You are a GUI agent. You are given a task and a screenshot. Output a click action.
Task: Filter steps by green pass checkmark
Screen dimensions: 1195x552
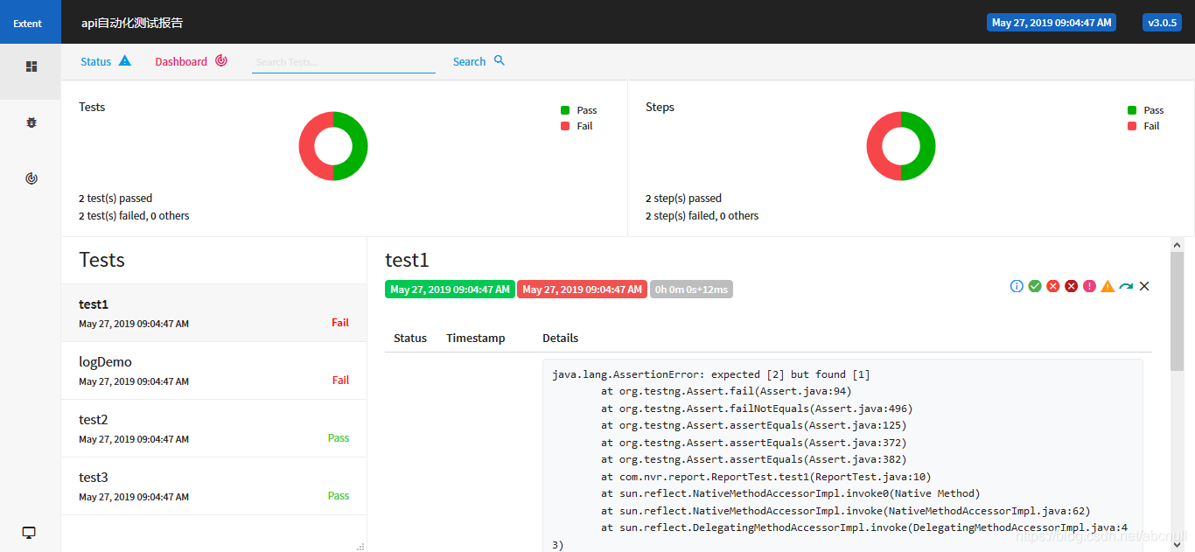click(1035, 286)
